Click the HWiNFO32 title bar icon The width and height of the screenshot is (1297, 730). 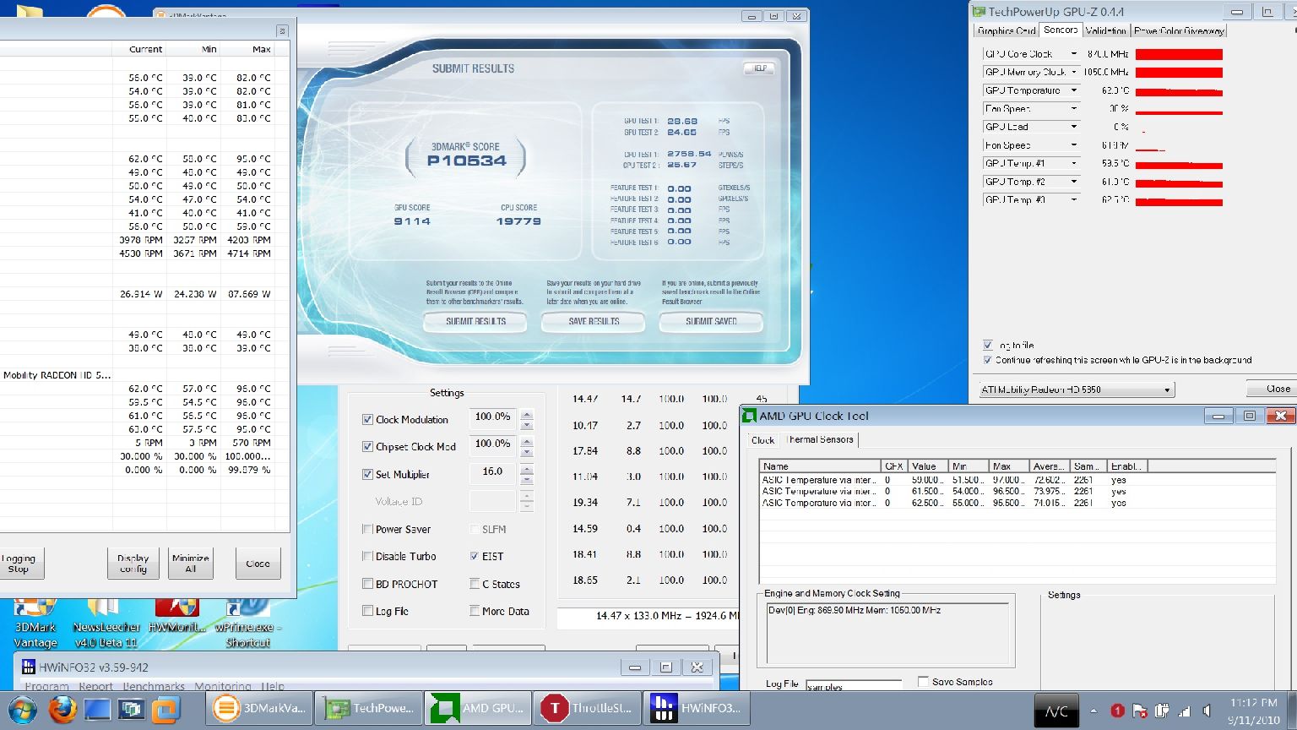click(27, 667)
